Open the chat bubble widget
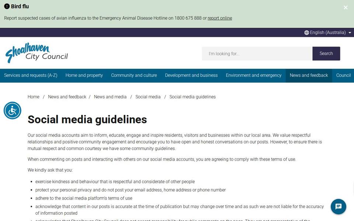Screen dimensions: 354x221 338,206
